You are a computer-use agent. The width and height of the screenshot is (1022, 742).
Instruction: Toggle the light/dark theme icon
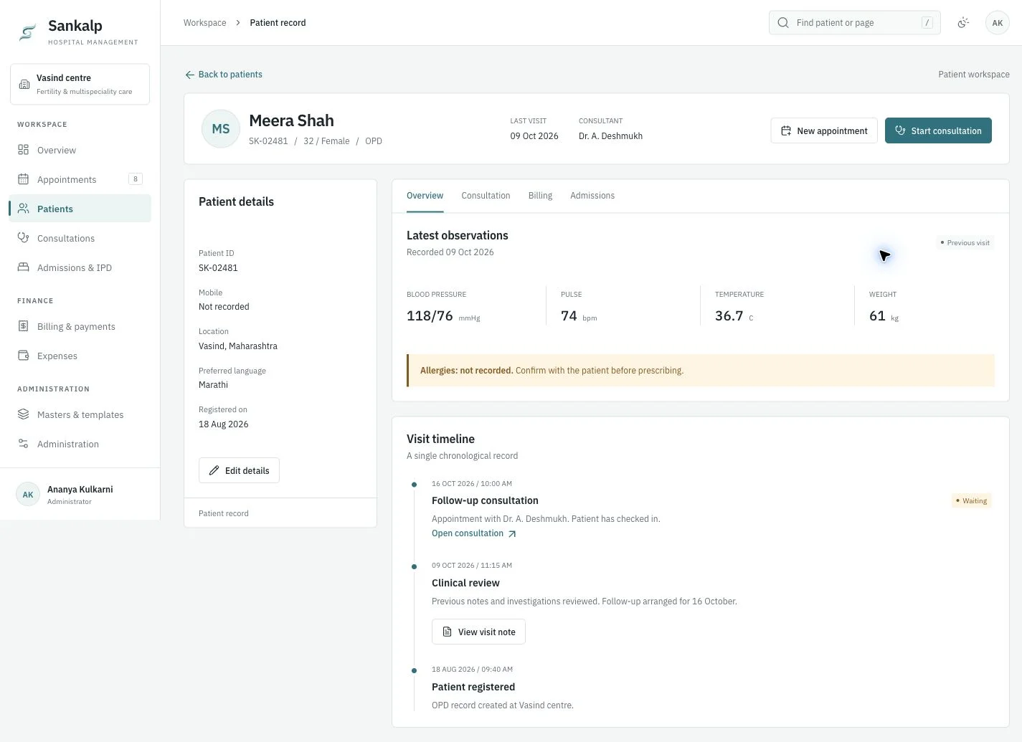963,23
